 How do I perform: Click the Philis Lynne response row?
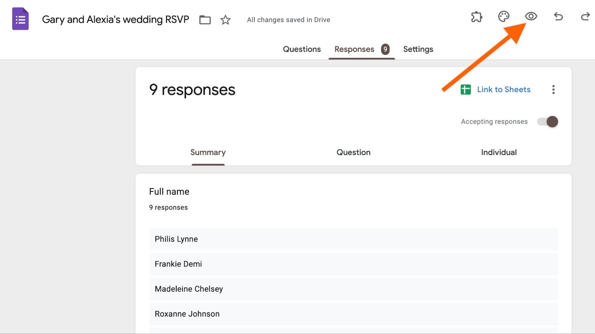pyautogui.click(x=353, y=239)
